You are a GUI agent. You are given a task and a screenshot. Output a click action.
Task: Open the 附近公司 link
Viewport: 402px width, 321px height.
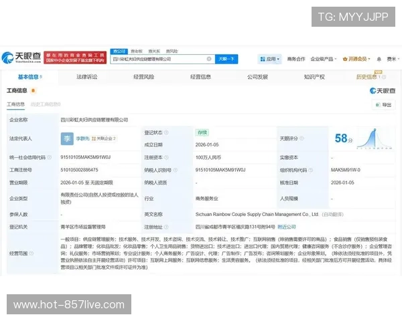[x=287, y=227]
